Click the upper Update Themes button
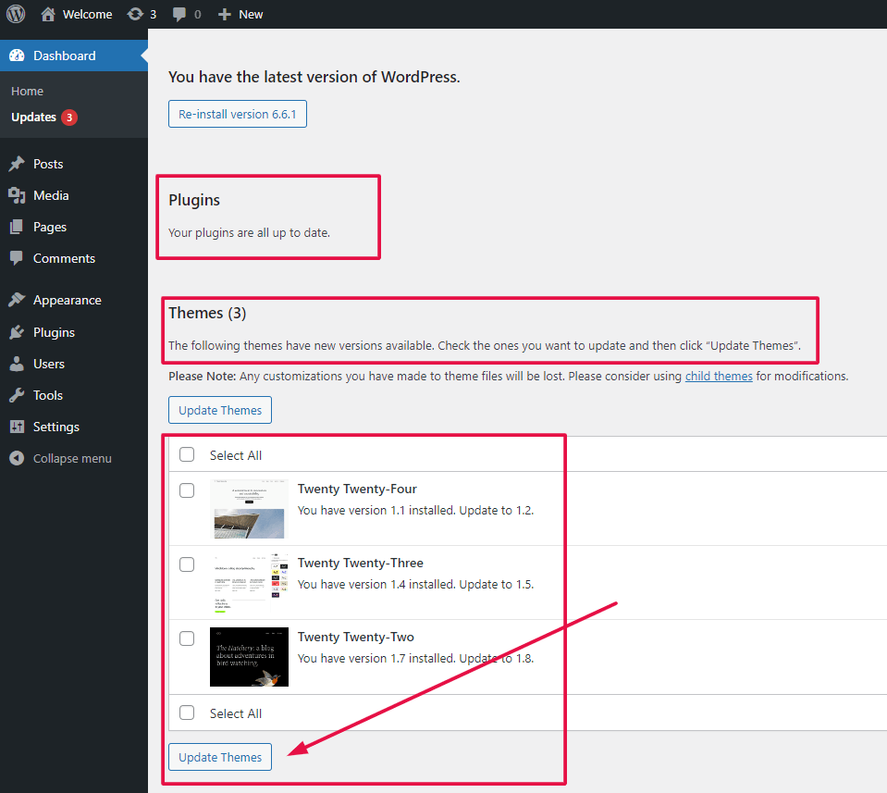Screen dimensions: 887x793 coord(220,410)
